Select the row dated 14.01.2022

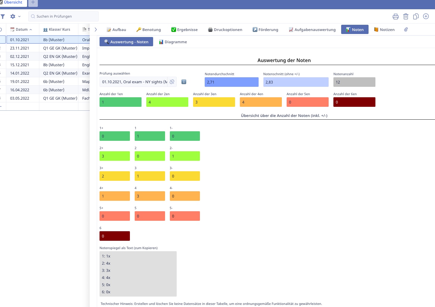click(45, 73)
